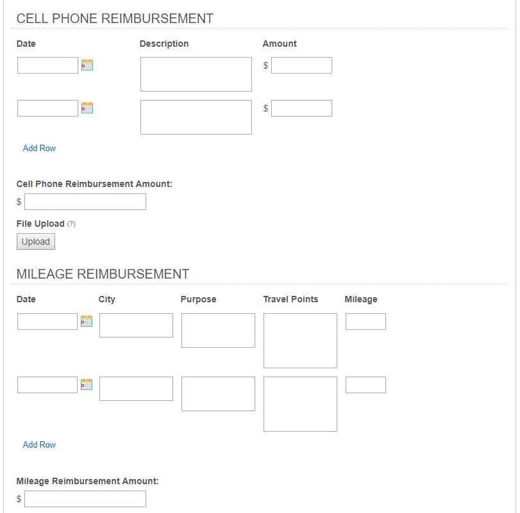
Task: Open calendar for second cell phone date
Action: pyautogui.click(x=87, y=108)
